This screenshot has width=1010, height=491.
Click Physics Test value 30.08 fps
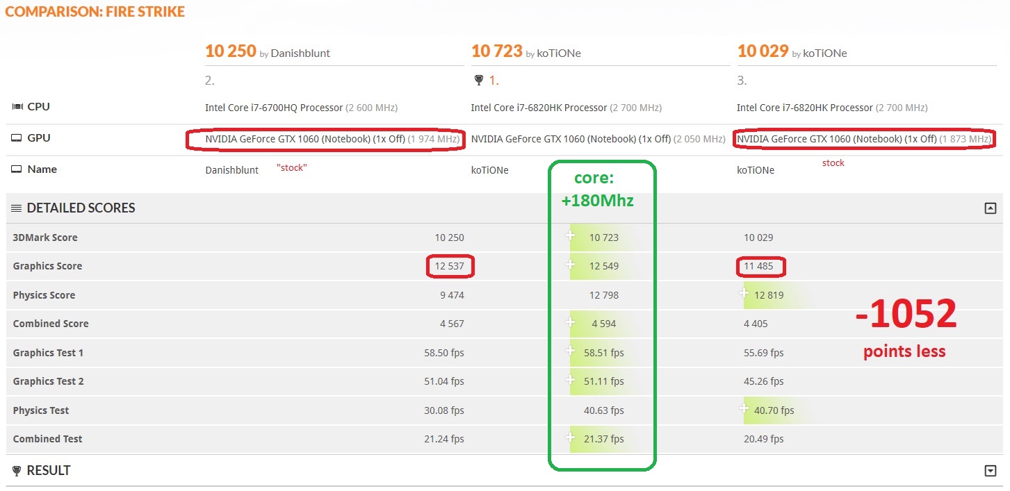point(444,410)
